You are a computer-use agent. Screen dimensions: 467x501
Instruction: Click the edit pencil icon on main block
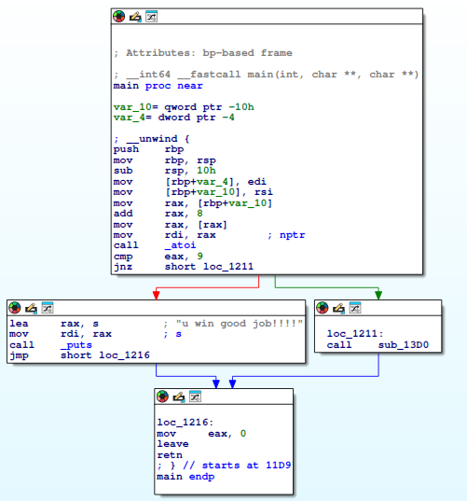[135, 16]
